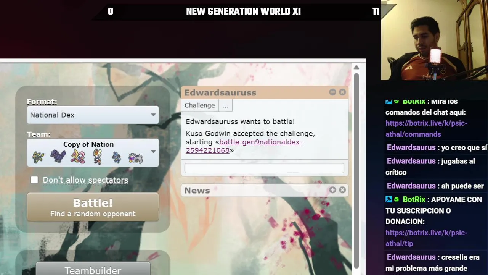Click the sixth Pokémon icon in team

136,158
